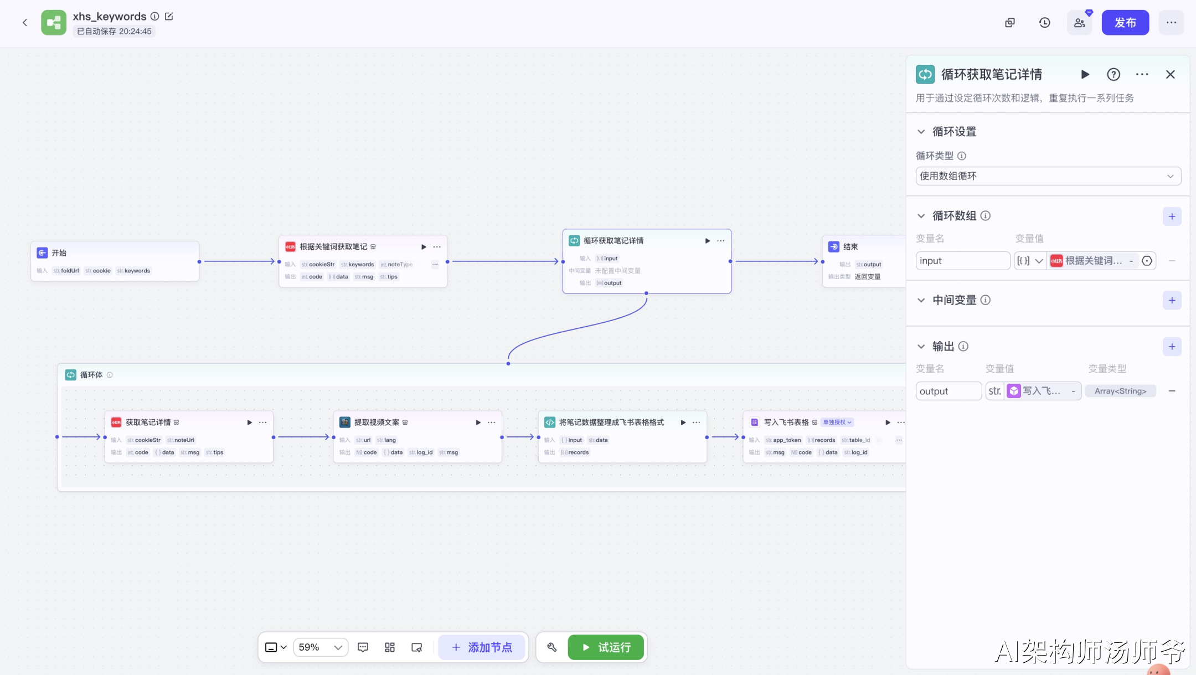
Task: Open the collaborators icon
Action: pyautogui.click(x=1079, y=23)
